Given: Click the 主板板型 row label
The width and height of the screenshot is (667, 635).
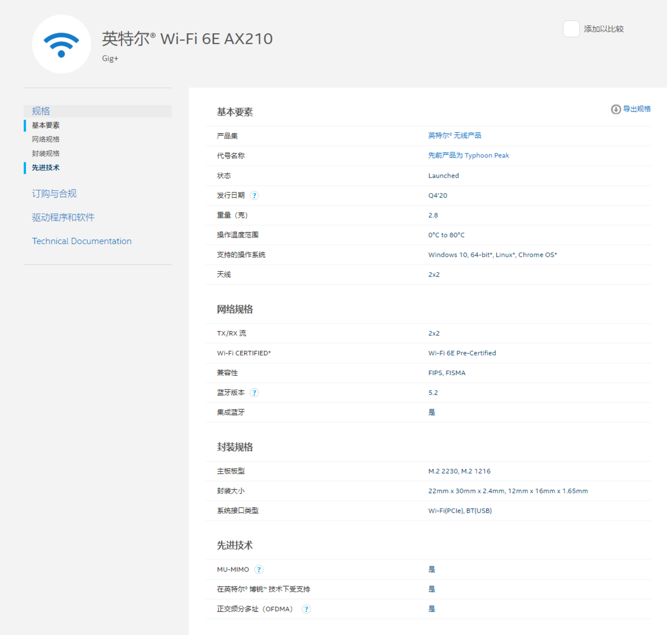Looking at the screenshot, I should pyautogui.click(x=231, y=471).
